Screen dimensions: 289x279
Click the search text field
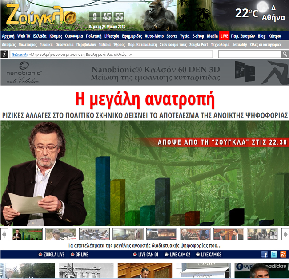249,54
